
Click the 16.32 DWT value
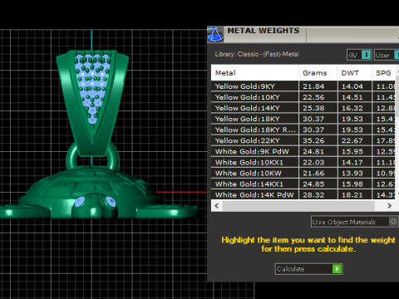point(352,108)
